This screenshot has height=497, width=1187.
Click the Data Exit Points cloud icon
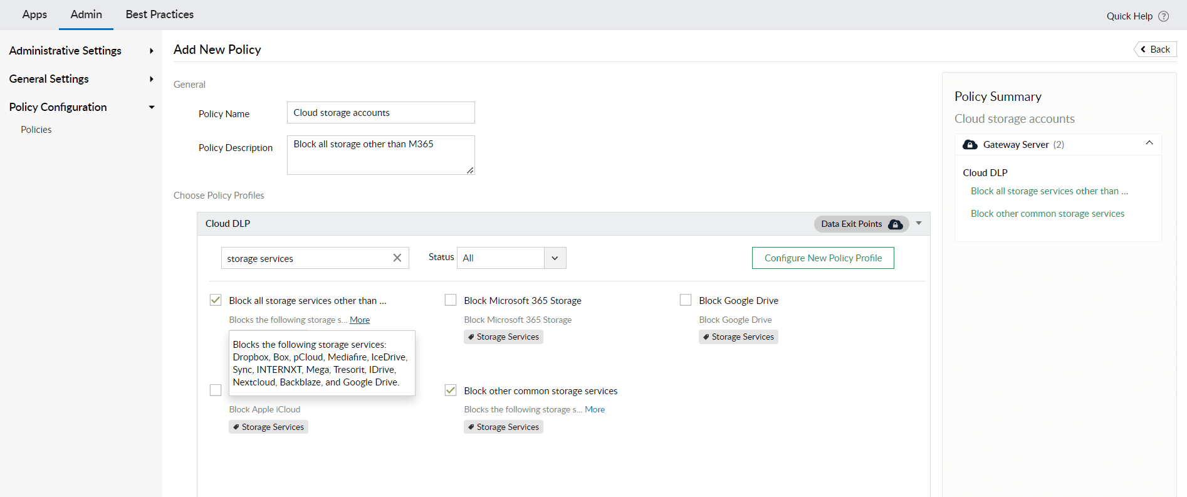[x=896, y=224]
